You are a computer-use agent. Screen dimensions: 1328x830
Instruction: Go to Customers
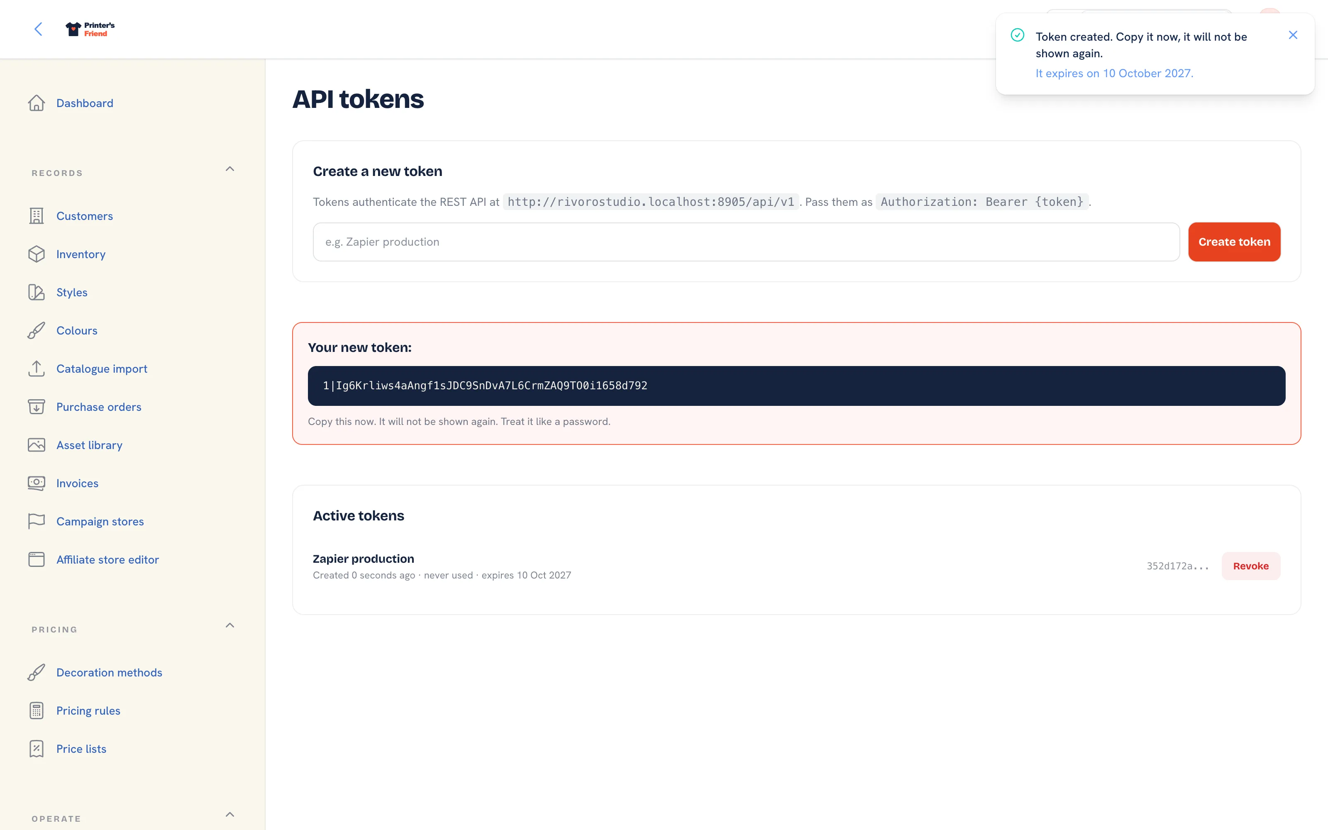pyautogui.click(x=85, y=216)
